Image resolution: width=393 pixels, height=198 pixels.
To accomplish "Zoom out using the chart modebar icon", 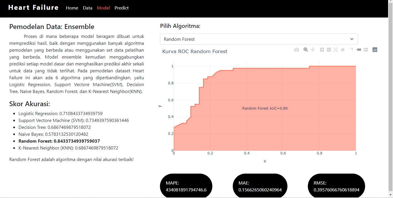I will coord(329,50).
